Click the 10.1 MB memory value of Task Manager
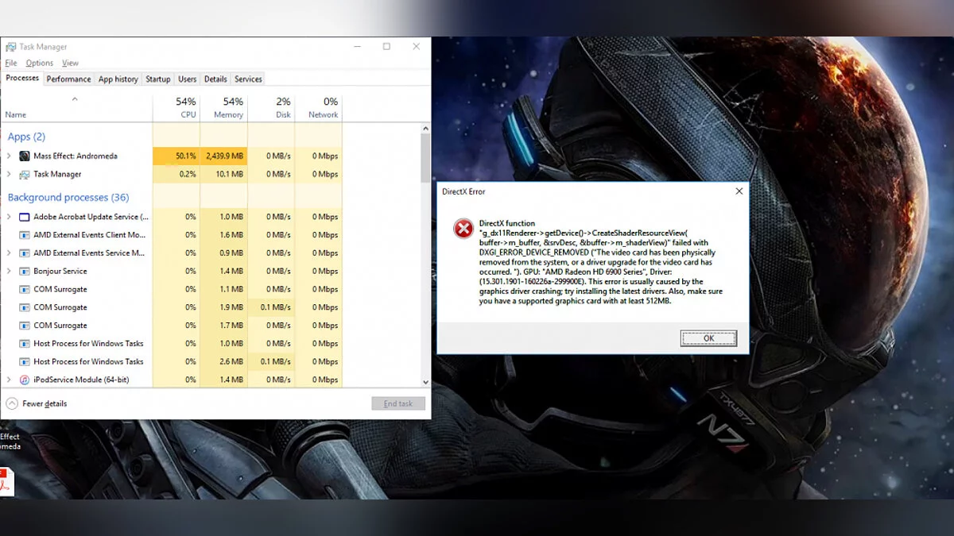Screen dimensions: 954x536 pyautogui.click(x=230, y=175)
